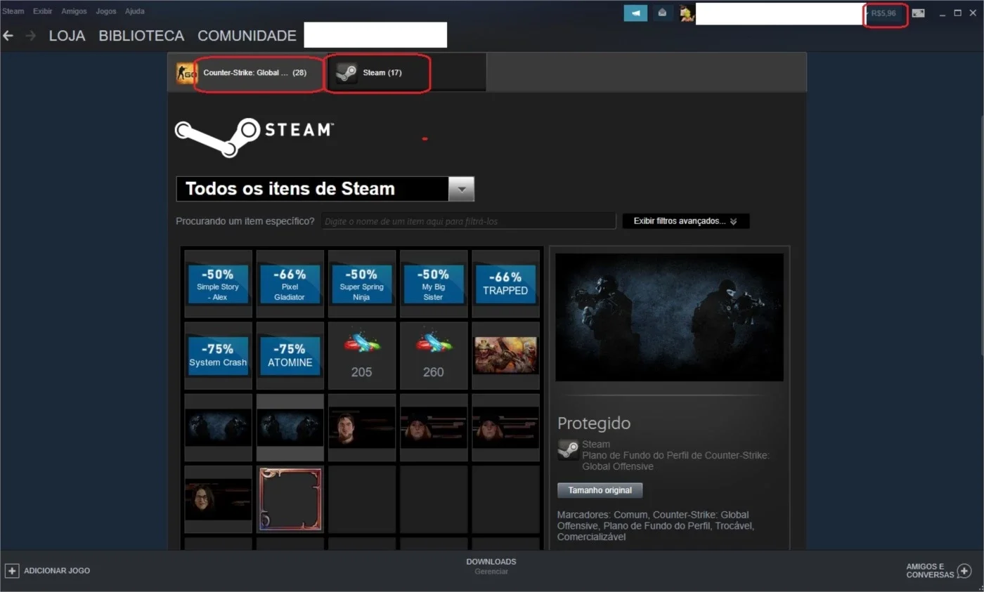The image size is (984, 592).
Task: Click the friends chat plus icon
Action: click(x=964, y=571)
